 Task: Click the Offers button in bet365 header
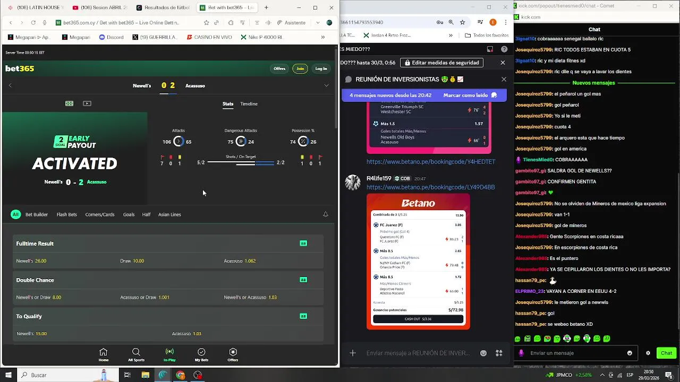click(x=279, y=68)
